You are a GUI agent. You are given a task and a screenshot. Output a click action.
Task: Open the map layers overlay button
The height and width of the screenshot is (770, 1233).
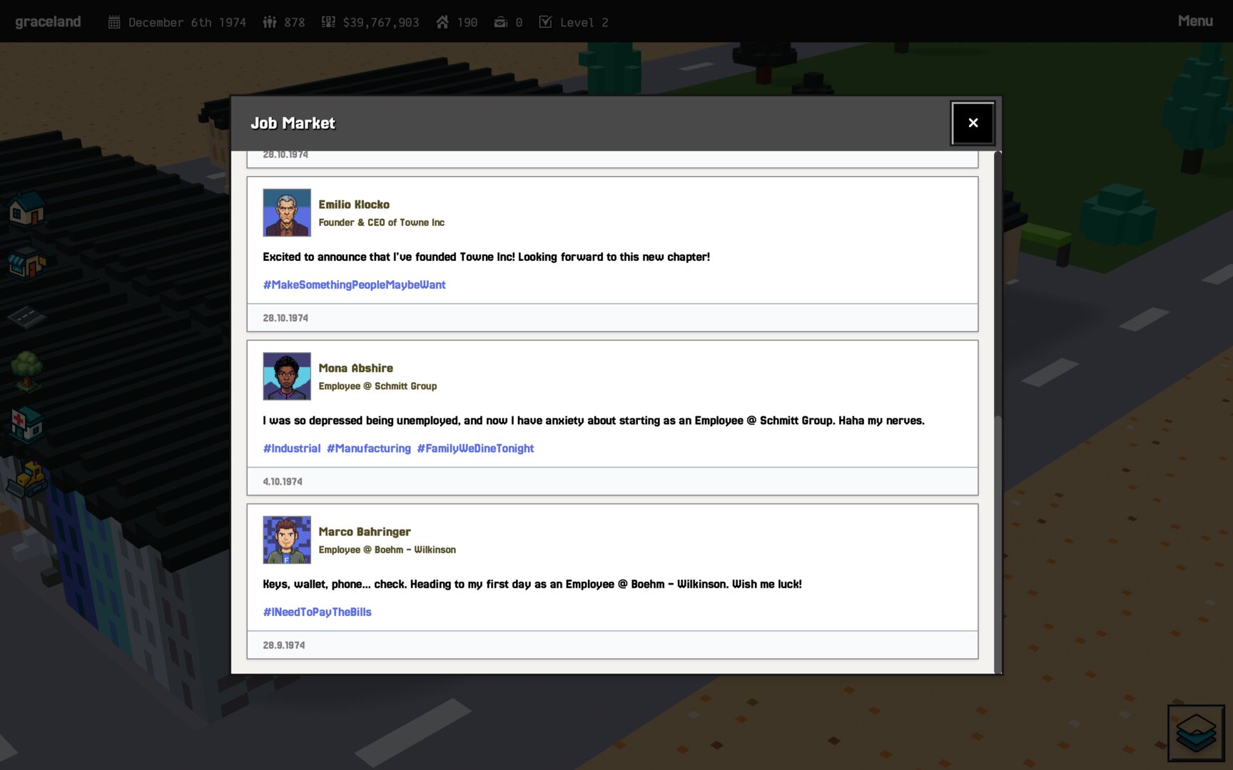1196,733
